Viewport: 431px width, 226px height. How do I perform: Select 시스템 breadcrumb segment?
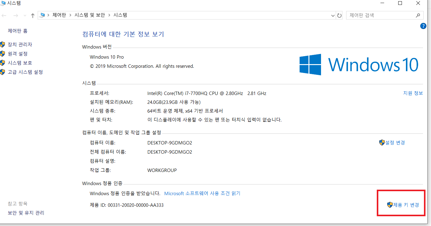point(120,15)
